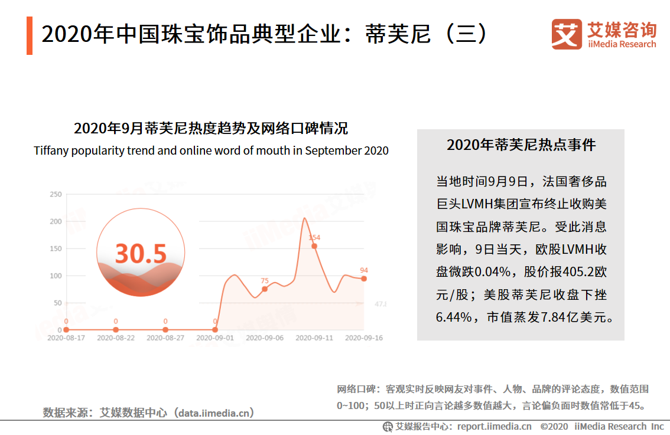Click the ©2020 iiMedia Research Inc copyright text
This screenshot has height=435, width=670.
point(601,427)
